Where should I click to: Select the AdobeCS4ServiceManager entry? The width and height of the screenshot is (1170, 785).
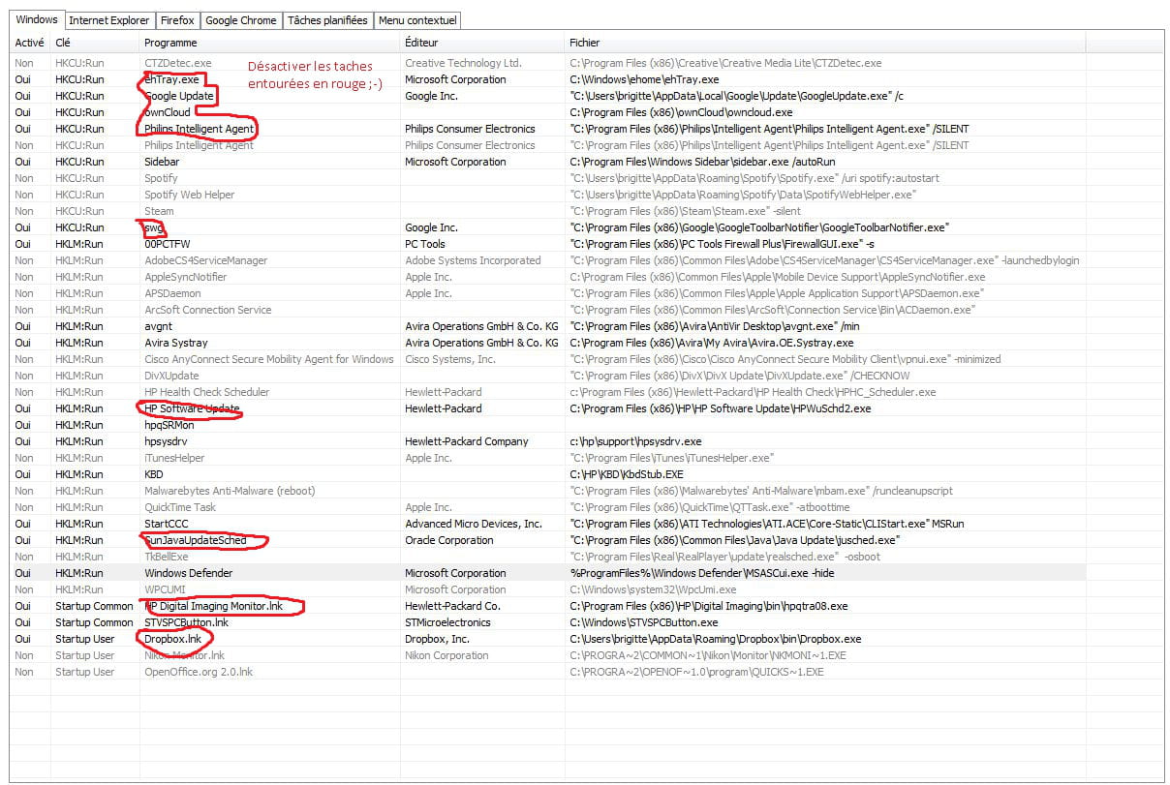pos(205,260)
